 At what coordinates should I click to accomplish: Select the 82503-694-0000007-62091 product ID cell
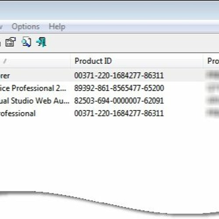click(119, 101)
